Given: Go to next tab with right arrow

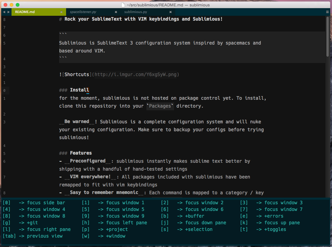Looking at the screenshot, I should [x=9, y=12].
